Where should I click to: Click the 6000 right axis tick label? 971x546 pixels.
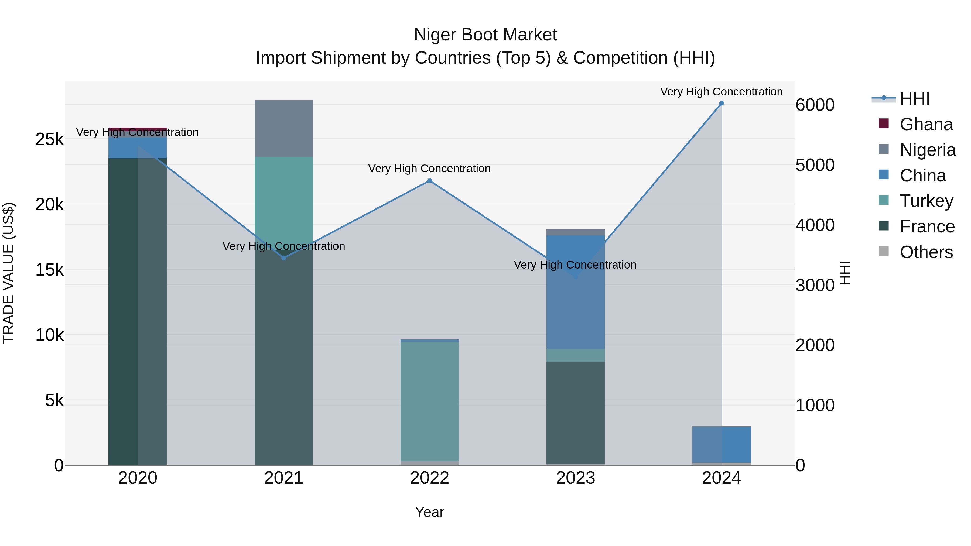(x=815, y=105)
